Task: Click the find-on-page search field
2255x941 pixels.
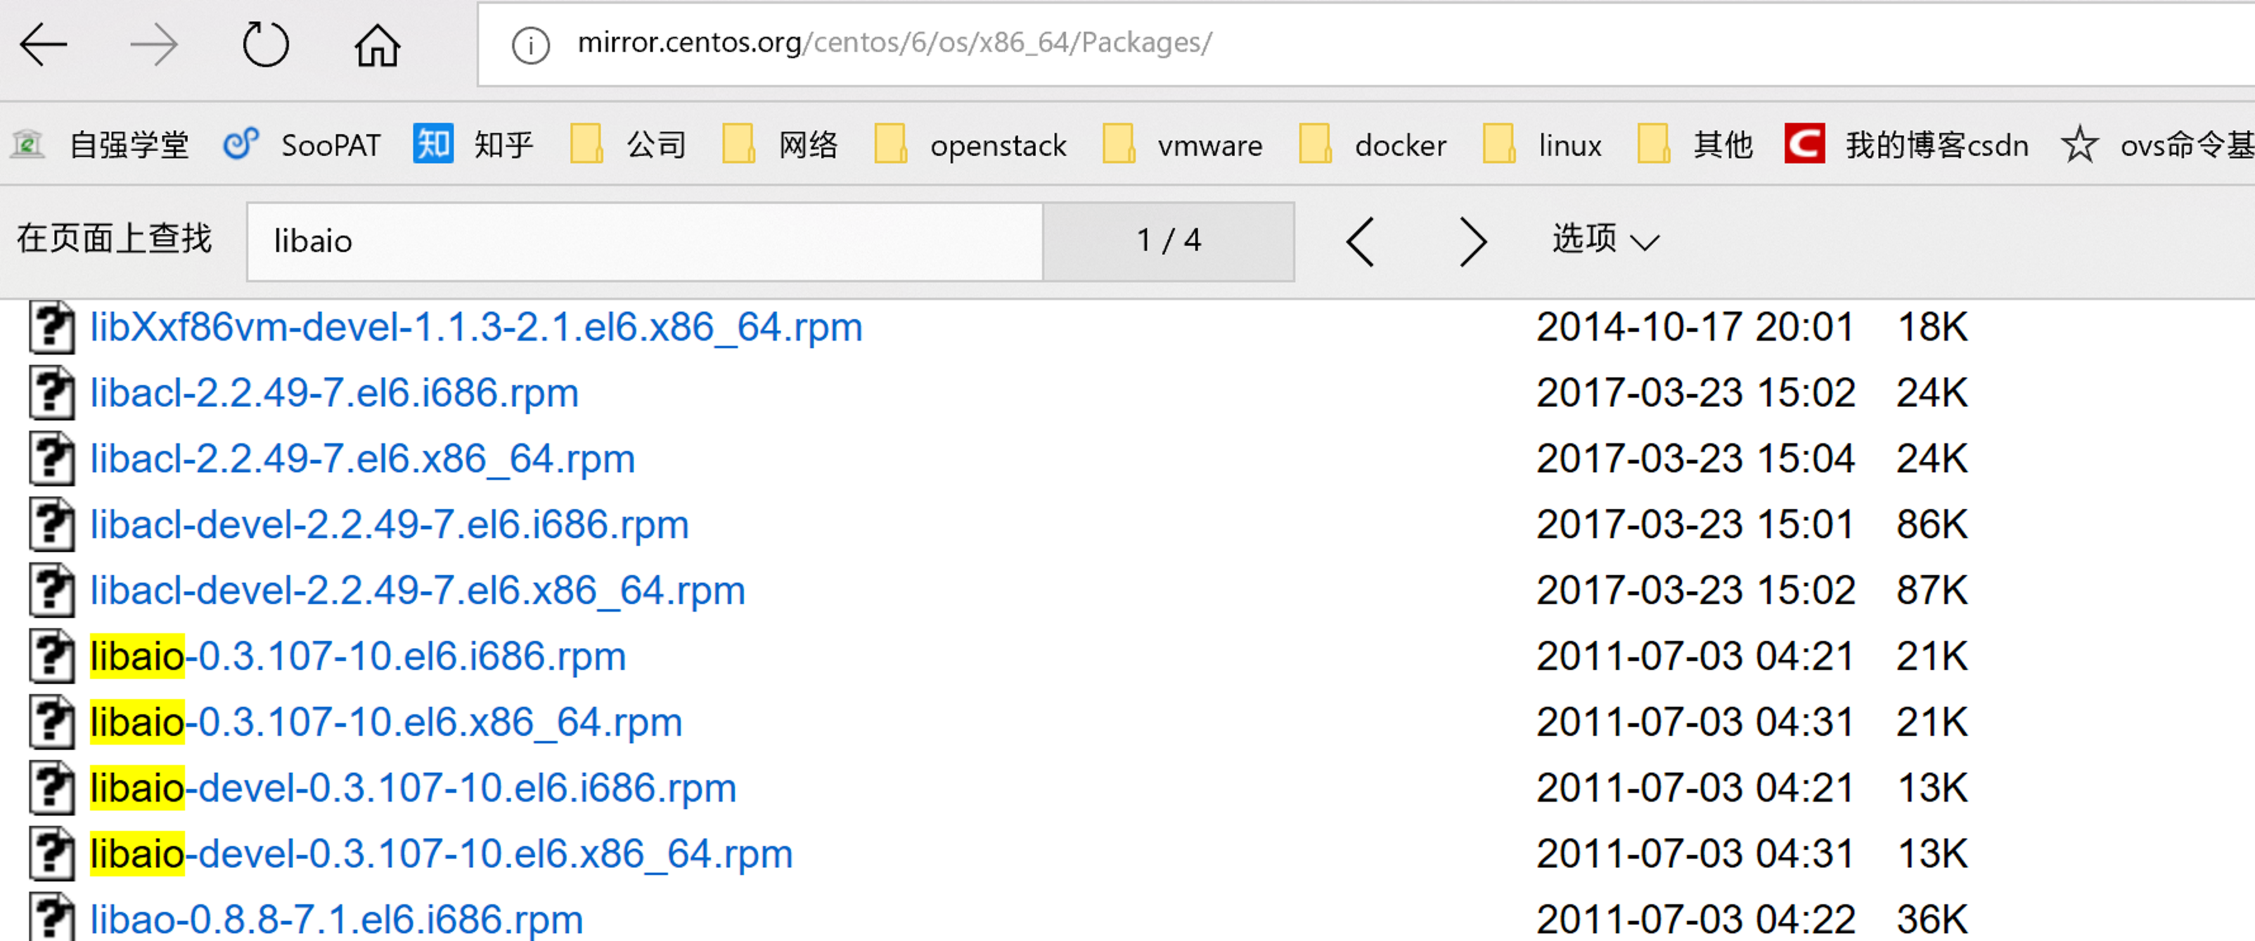Action: point(645,241)
